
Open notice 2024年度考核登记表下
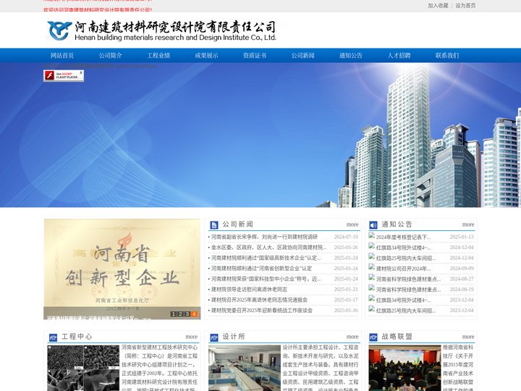click(x=403, y=237)
